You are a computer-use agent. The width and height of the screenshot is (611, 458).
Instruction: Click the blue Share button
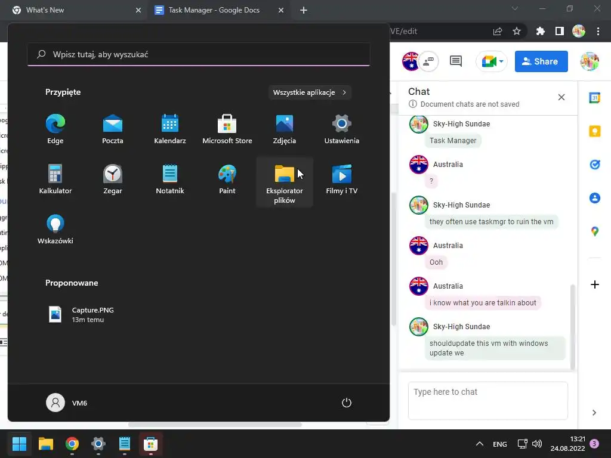pos(541,61)
